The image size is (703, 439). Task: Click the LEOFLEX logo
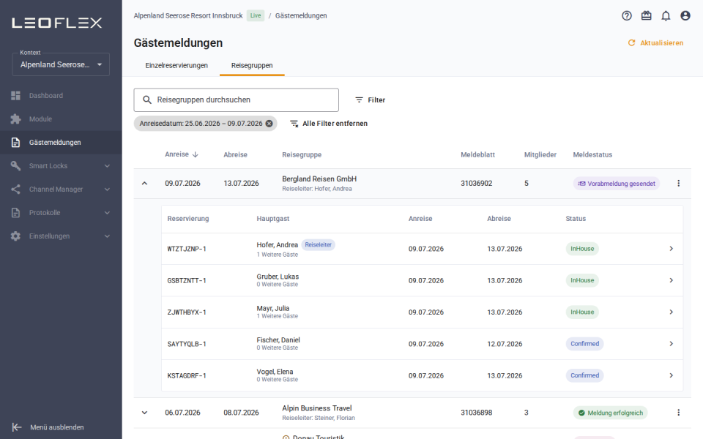[57, 23]
